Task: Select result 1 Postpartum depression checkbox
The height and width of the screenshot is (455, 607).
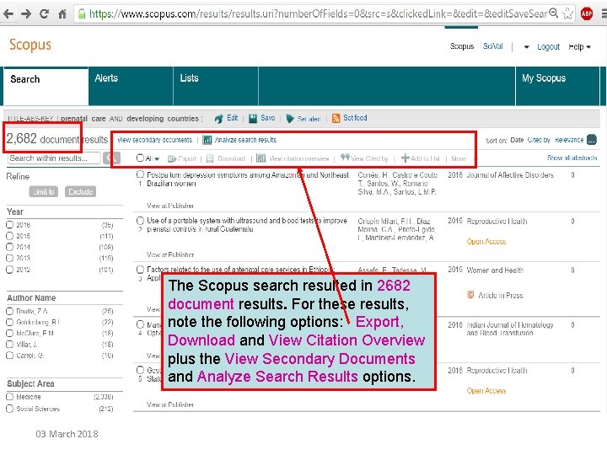Action: [140, 175]
